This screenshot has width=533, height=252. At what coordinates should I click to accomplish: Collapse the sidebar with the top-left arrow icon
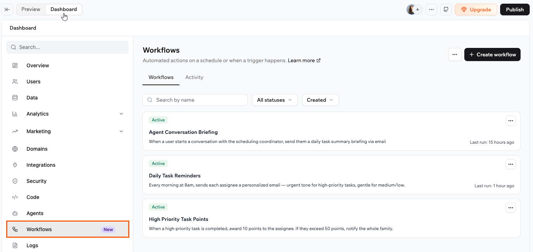point(7,10)
